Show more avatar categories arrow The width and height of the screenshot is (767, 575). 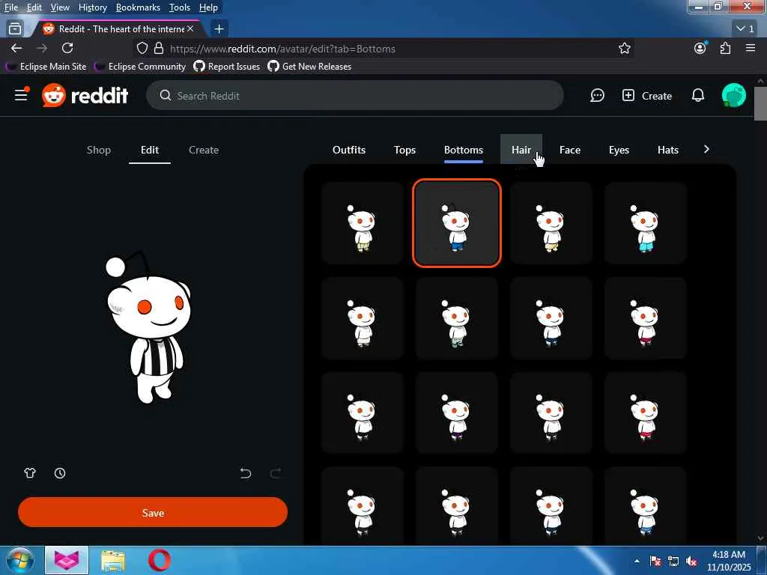(706, 150)
